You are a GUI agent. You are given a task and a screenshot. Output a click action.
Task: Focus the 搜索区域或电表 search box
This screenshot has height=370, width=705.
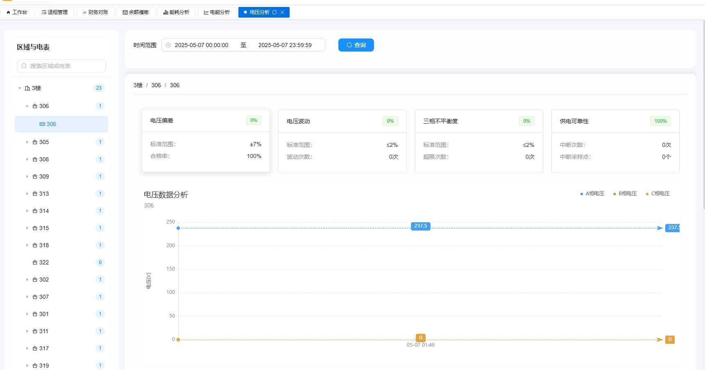[61, 66]
